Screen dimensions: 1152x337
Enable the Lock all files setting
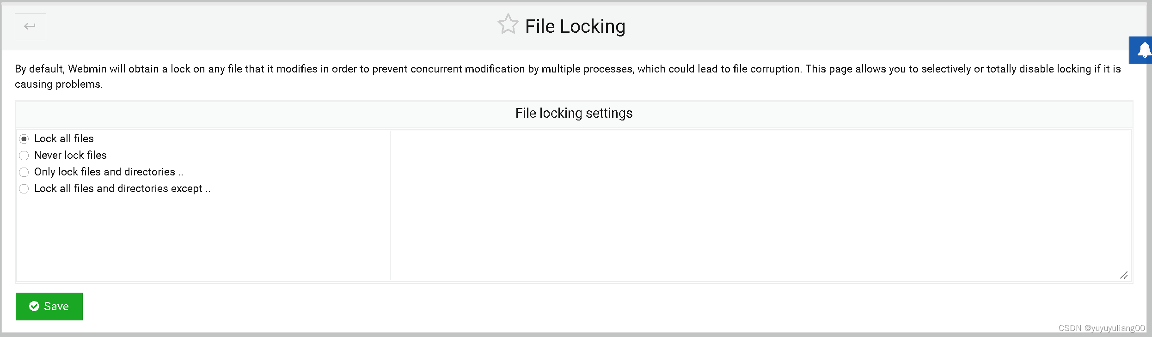coord(24,138)
